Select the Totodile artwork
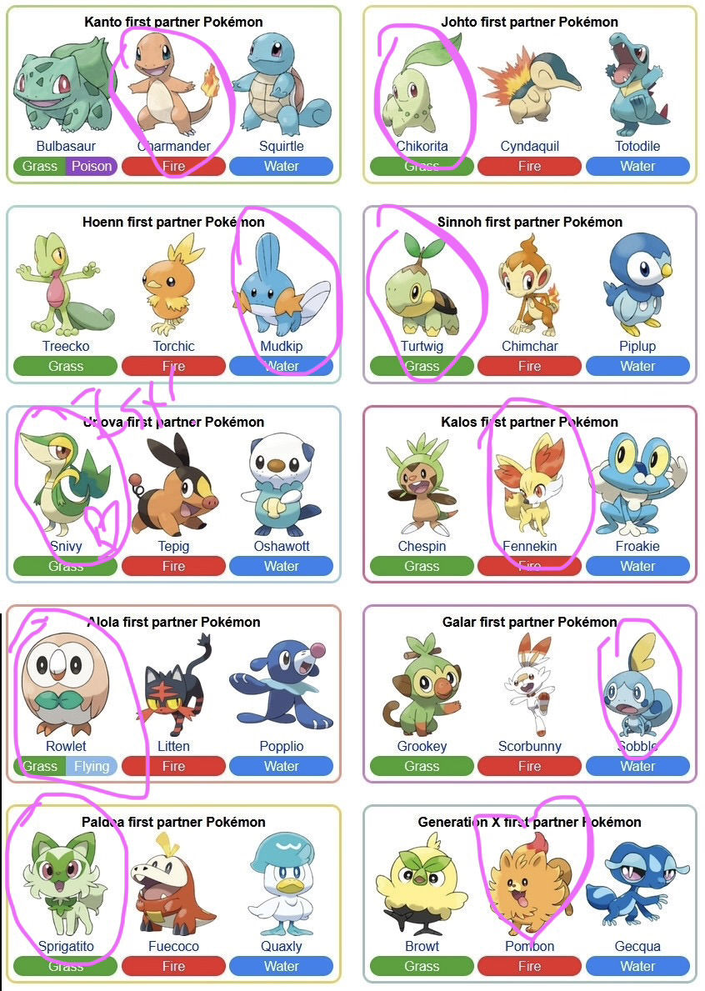Screen dimensions: 705x991 click(x=637, y=84)
